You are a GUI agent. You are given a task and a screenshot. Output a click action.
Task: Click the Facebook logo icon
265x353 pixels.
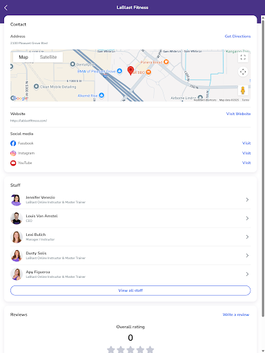click(x=13, y=143)
